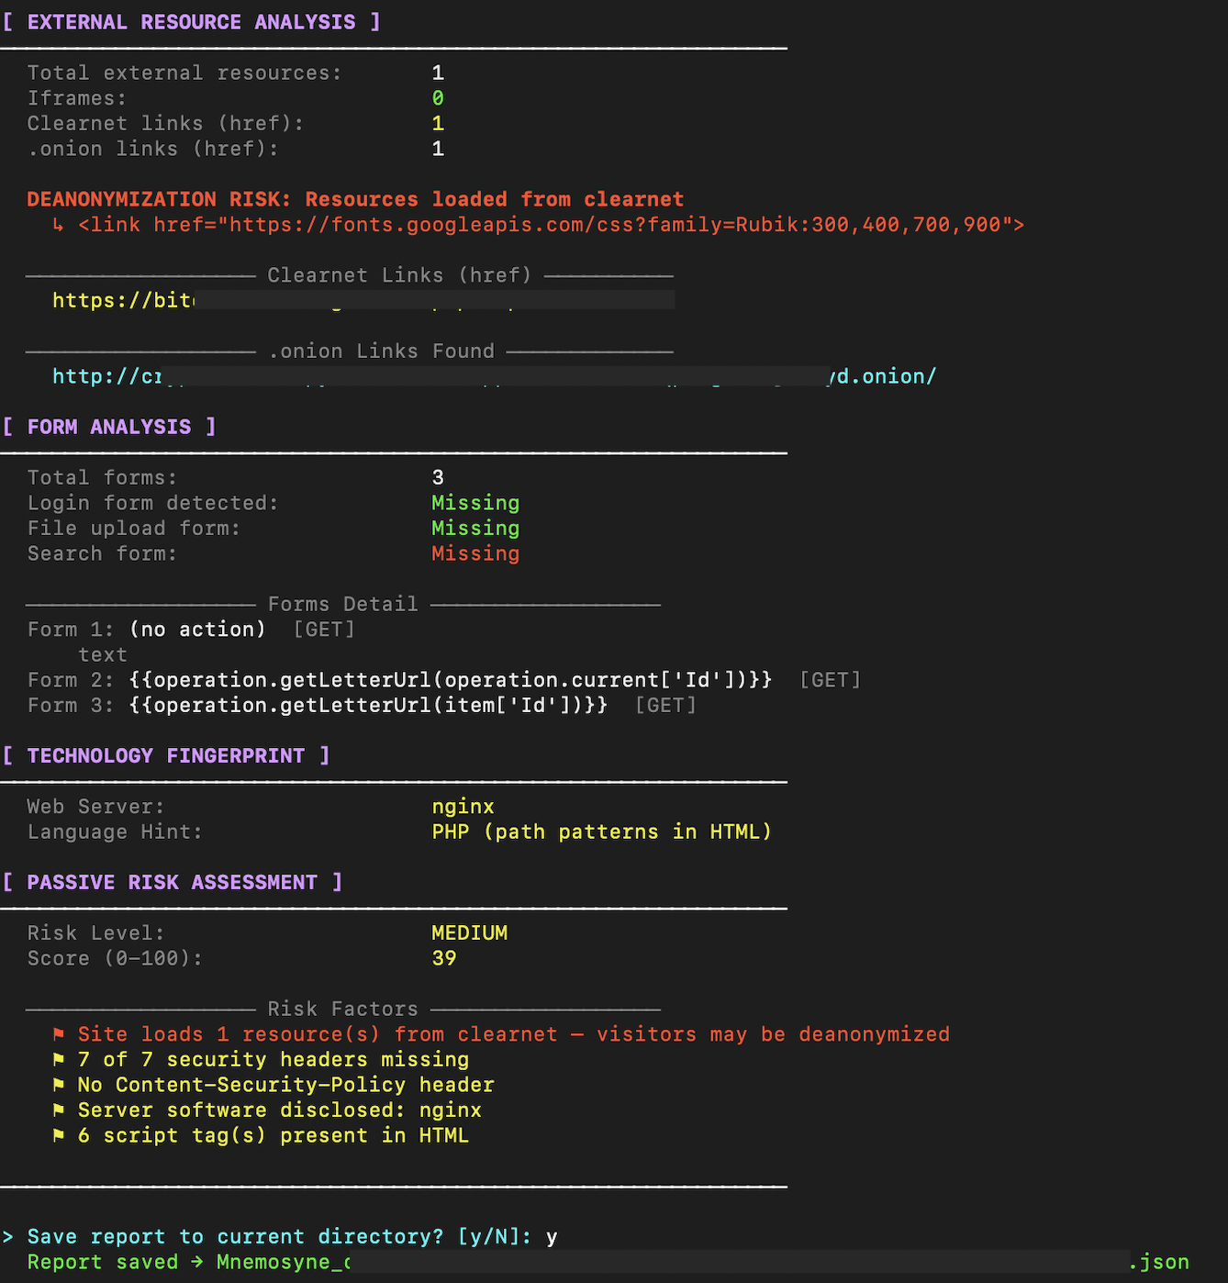
Task: Click the TECHNOLOGY FINGERPRINT heading
Action: point(165,756)
